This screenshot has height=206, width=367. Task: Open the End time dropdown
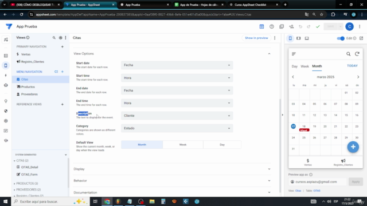tap(177, 103)
